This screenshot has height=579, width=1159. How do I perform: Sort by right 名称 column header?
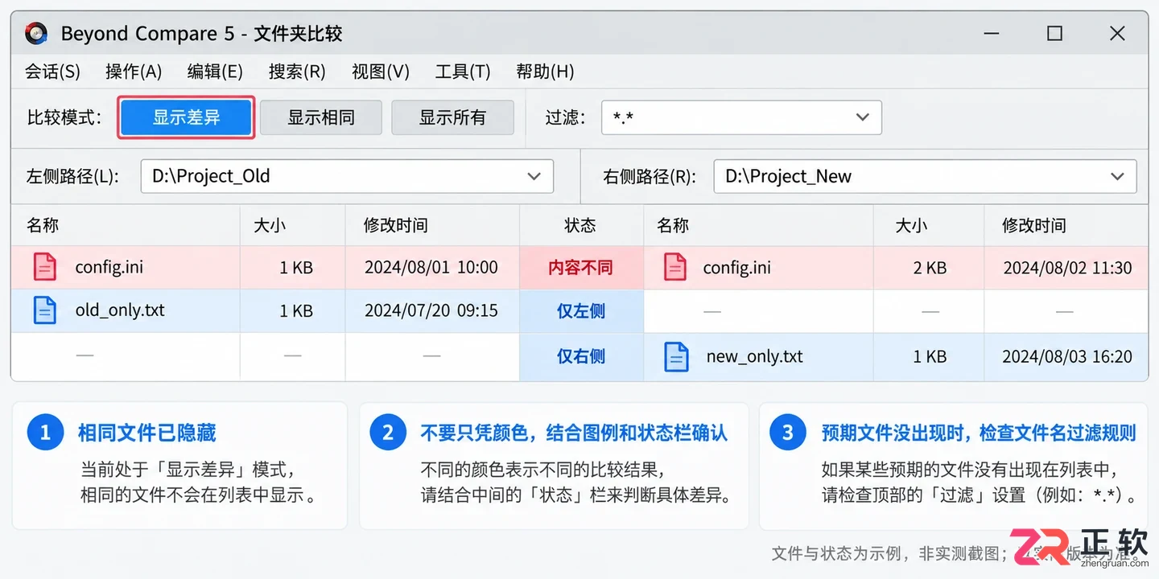click(673, 225)
